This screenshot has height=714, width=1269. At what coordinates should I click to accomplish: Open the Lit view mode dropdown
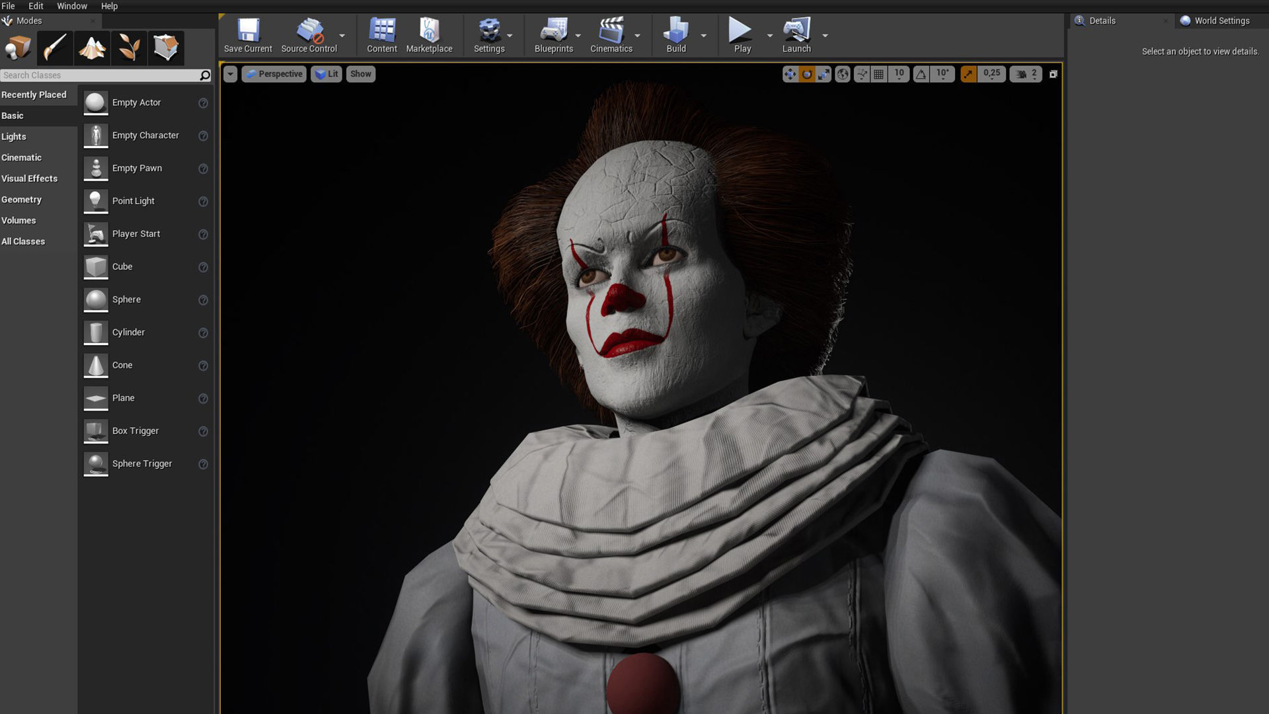pos(327,74)
